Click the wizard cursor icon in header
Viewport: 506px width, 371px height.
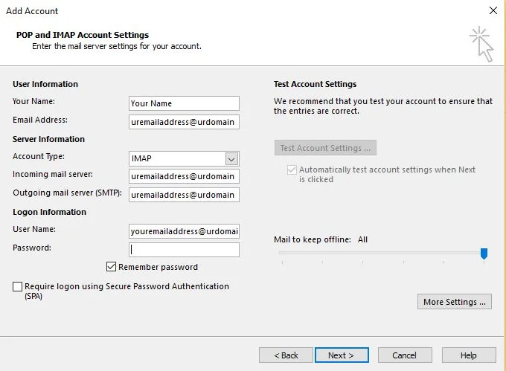coord(481,44)
